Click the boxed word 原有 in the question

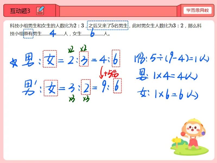(28, 34)
